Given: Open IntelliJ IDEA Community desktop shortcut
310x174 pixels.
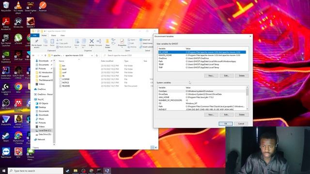Looking at the screenshot, I should click(6, 73).
